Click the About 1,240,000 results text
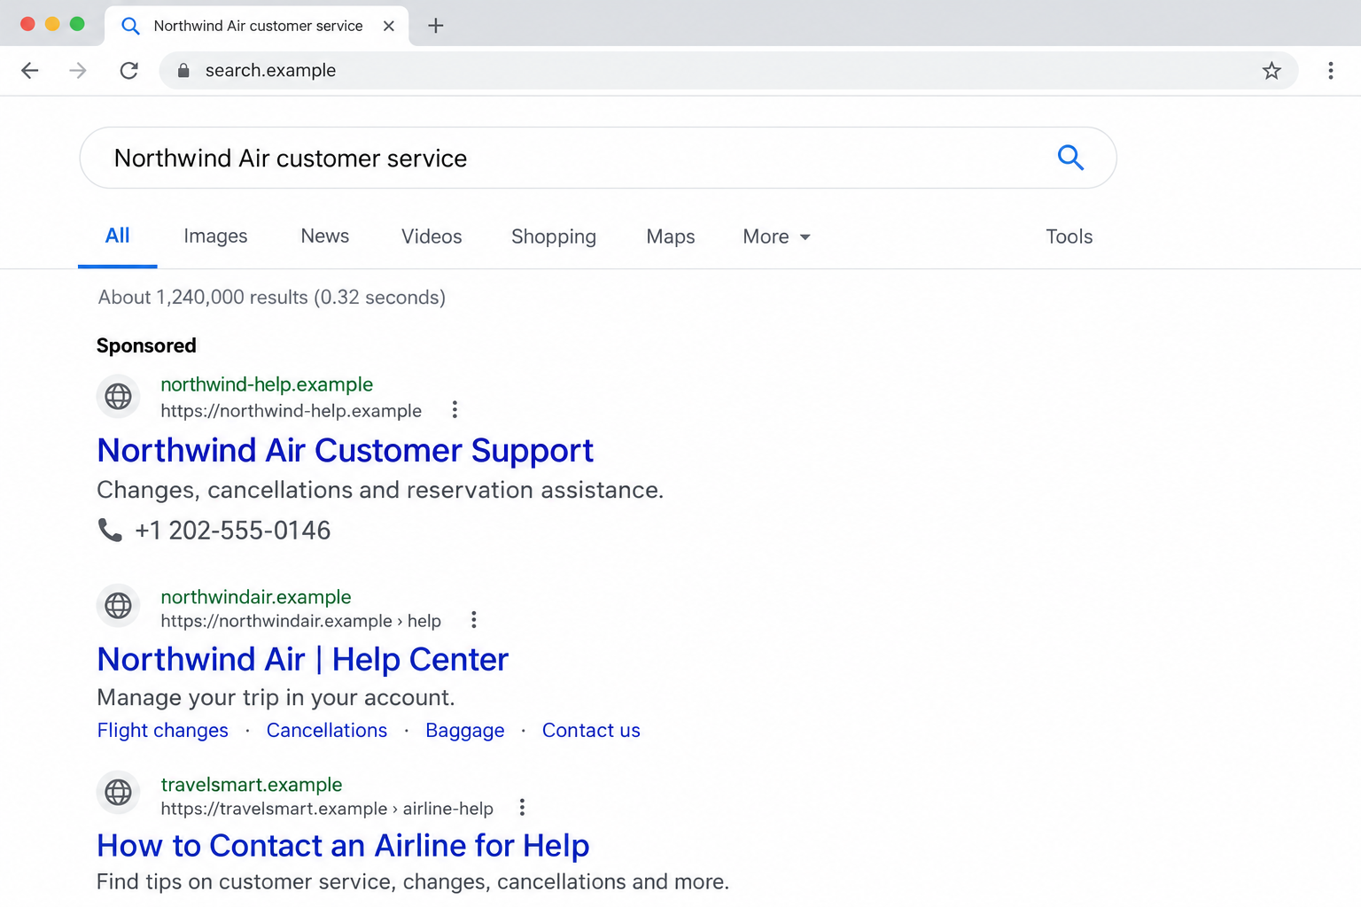The height and width of the screenshot is (907, 1361). 272,298
